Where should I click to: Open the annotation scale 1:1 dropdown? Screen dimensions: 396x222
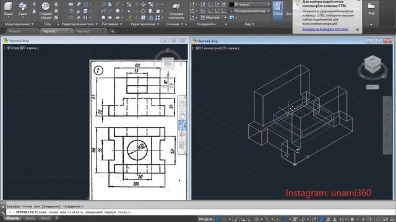tap(343, 220)
